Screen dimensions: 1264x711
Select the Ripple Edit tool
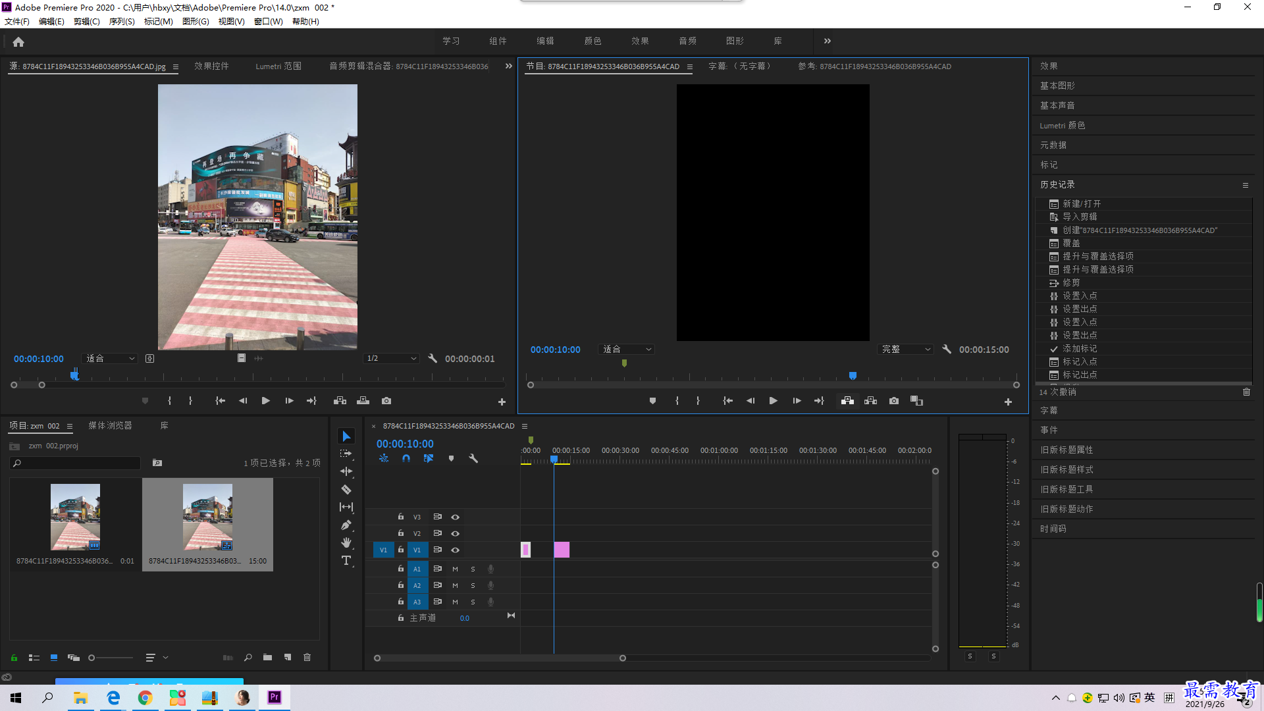tap(346, 471)
